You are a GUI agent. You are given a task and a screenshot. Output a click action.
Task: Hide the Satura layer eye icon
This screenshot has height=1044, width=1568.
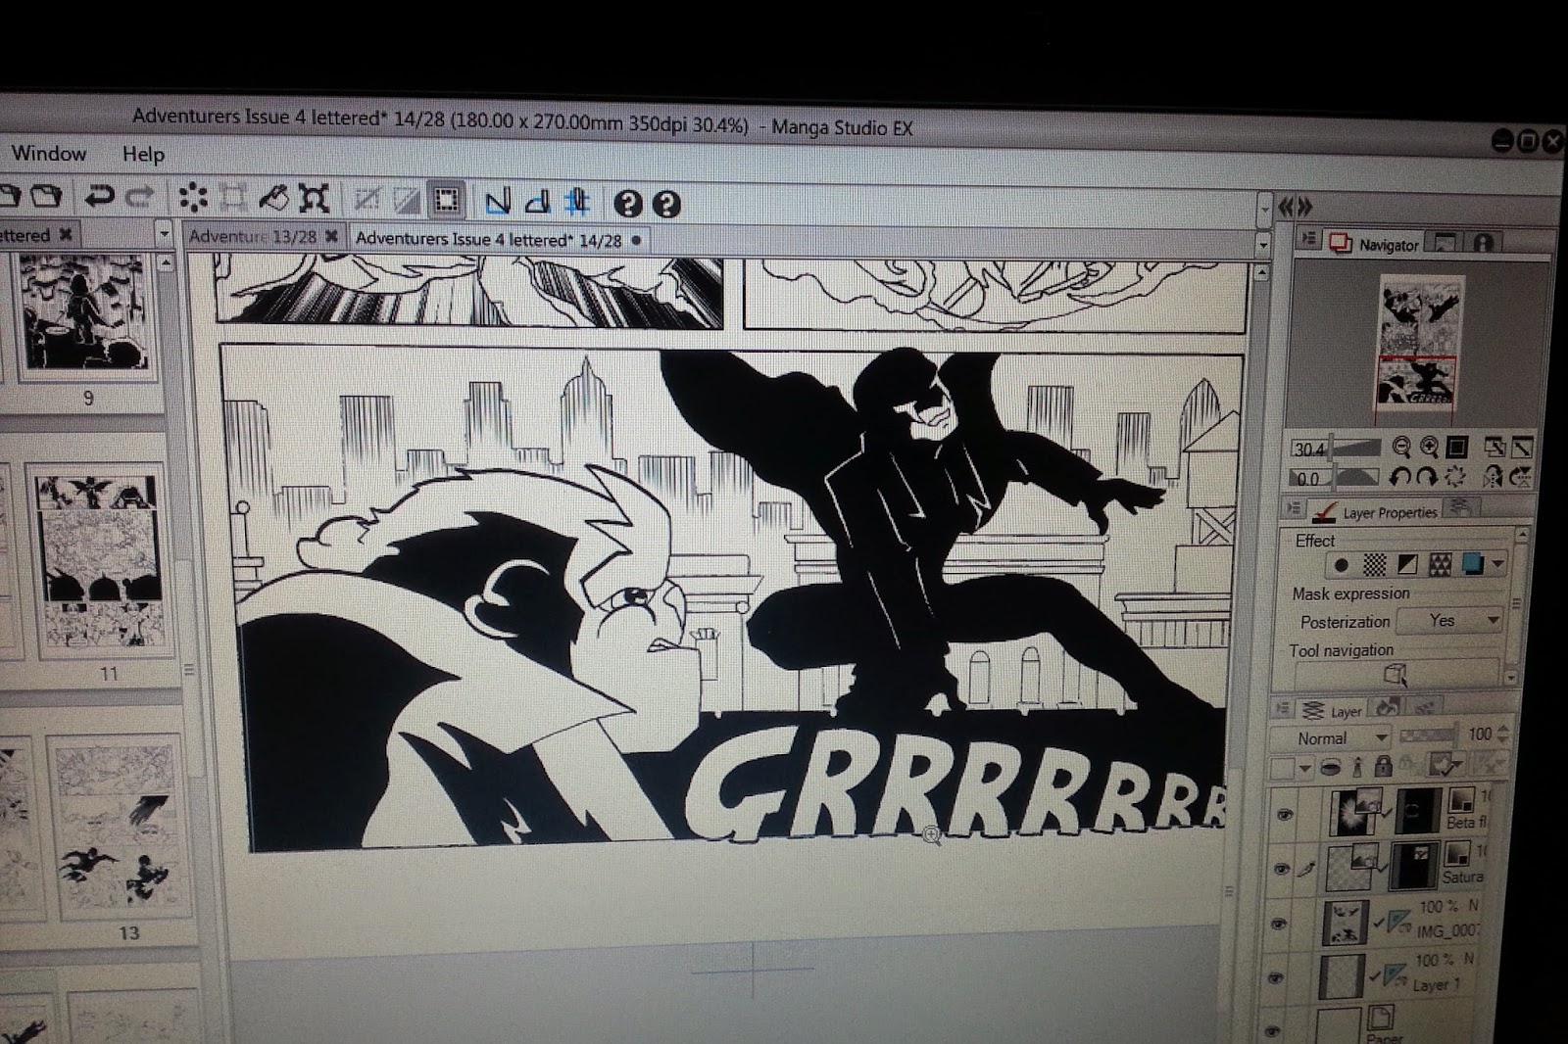click(x=1281, y=869)
